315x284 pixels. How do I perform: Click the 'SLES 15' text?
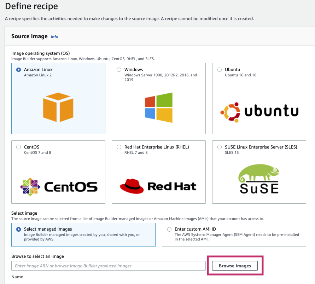[232, 152]
